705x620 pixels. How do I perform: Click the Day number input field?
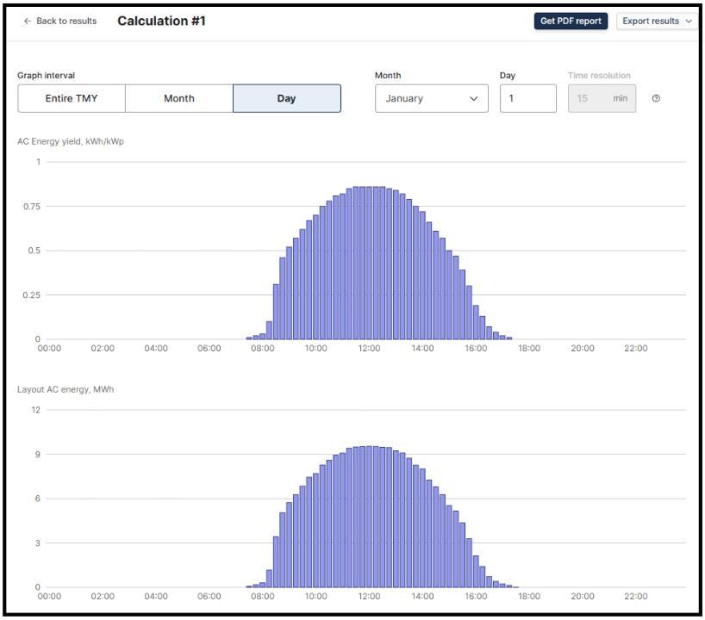527,98
